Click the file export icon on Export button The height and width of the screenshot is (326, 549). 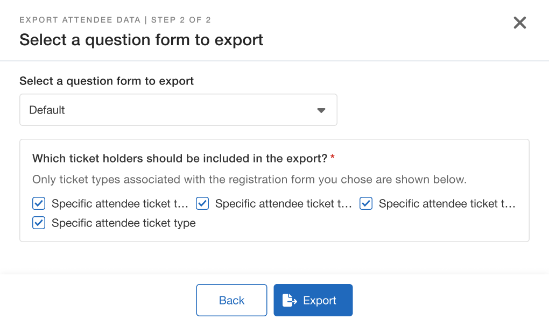290,300
